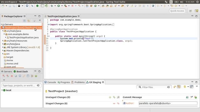This screenshot has height=112, width=200.
Task: Select the TestProject [boot] project node
Action: [22, 28]
